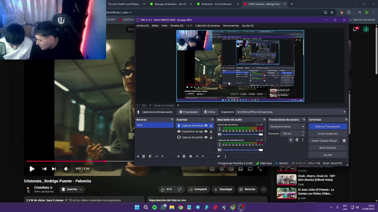Open more actions menu beside Recortar
This screenshot has height=212, width=378.
tap(264, 189)
